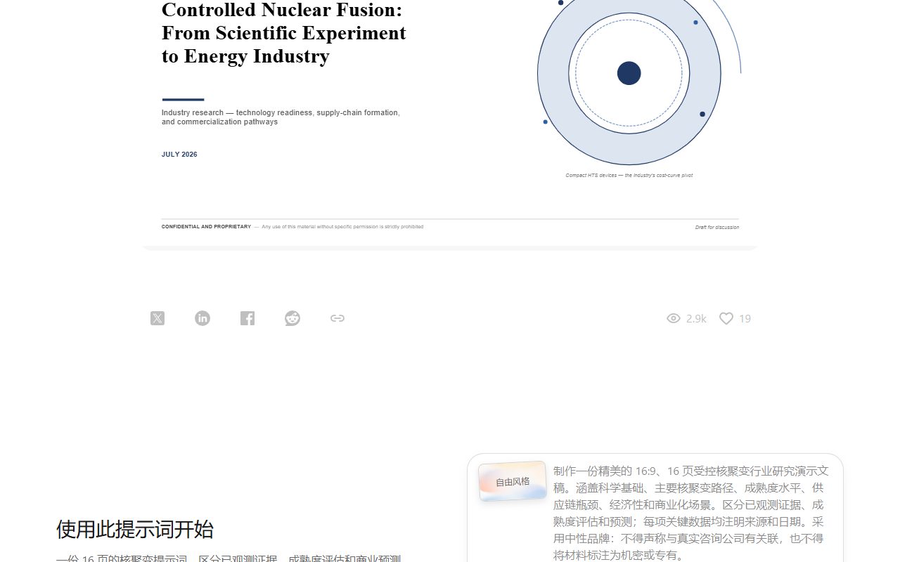Like the deck using the heart icon
This screenshot has width=900, height=562.
point(726,318)
